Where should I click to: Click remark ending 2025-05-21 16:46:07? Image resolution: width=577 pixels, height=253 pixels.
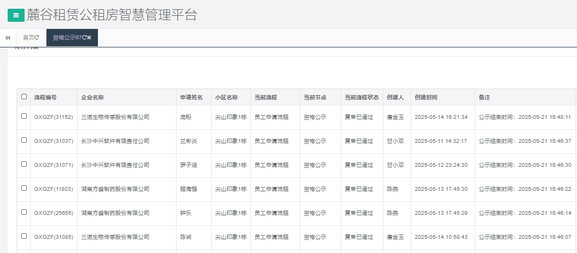(524, 237)
